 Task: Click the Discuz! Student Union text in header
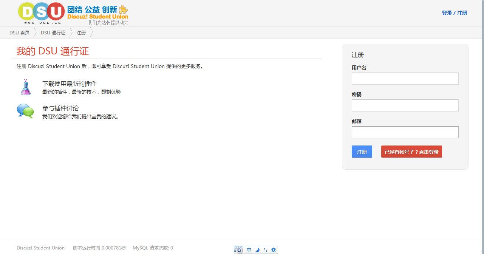(x=97, y=16)
